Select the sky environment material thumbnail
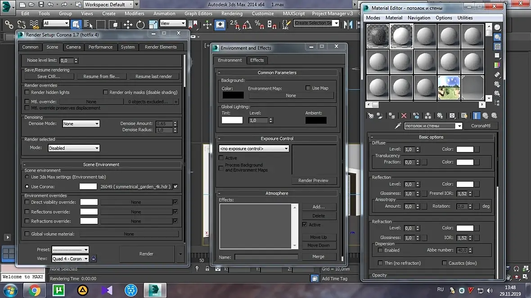The image size is (531, 298). (x=449, y=87)
